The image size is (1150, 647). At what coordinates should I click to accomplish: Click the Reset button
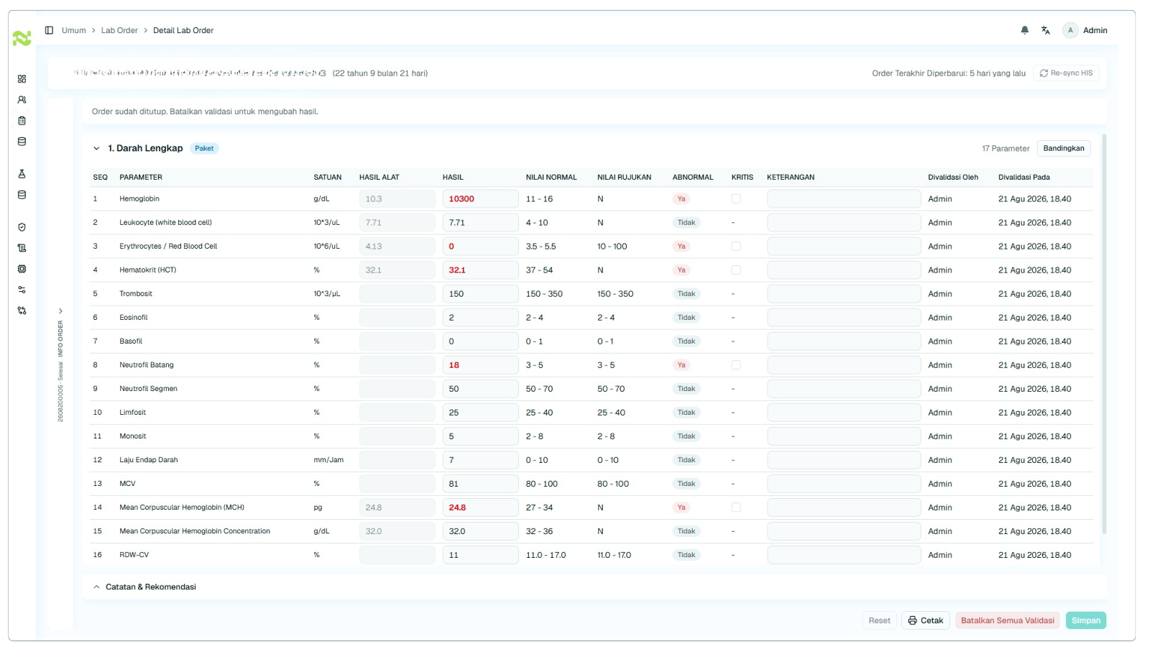coord(879,620)
